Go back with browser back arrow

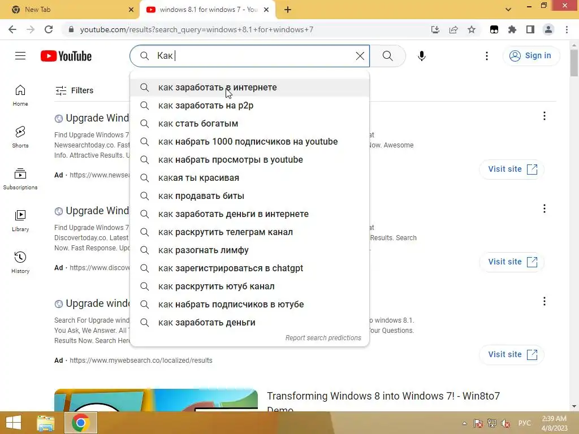pyautogui.click(x=12, y=29)
